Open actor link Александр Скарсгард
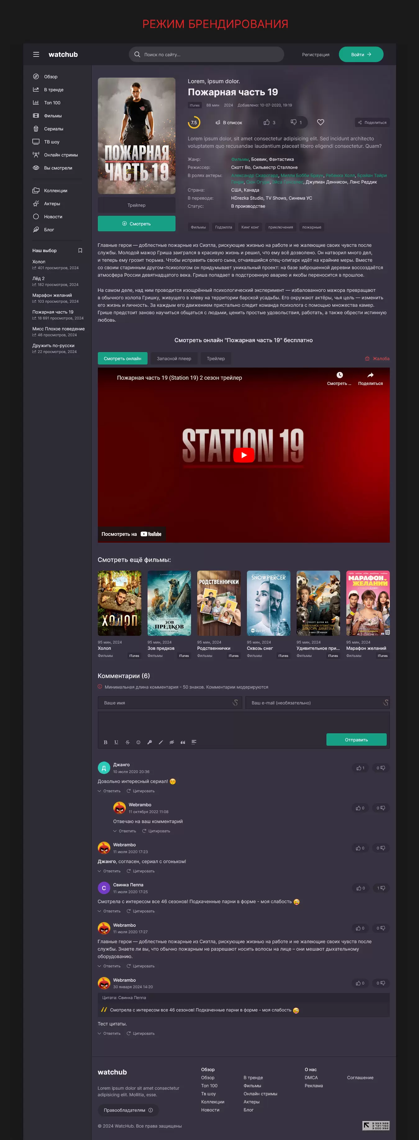 pyautogui.click(x=255, y=175)
